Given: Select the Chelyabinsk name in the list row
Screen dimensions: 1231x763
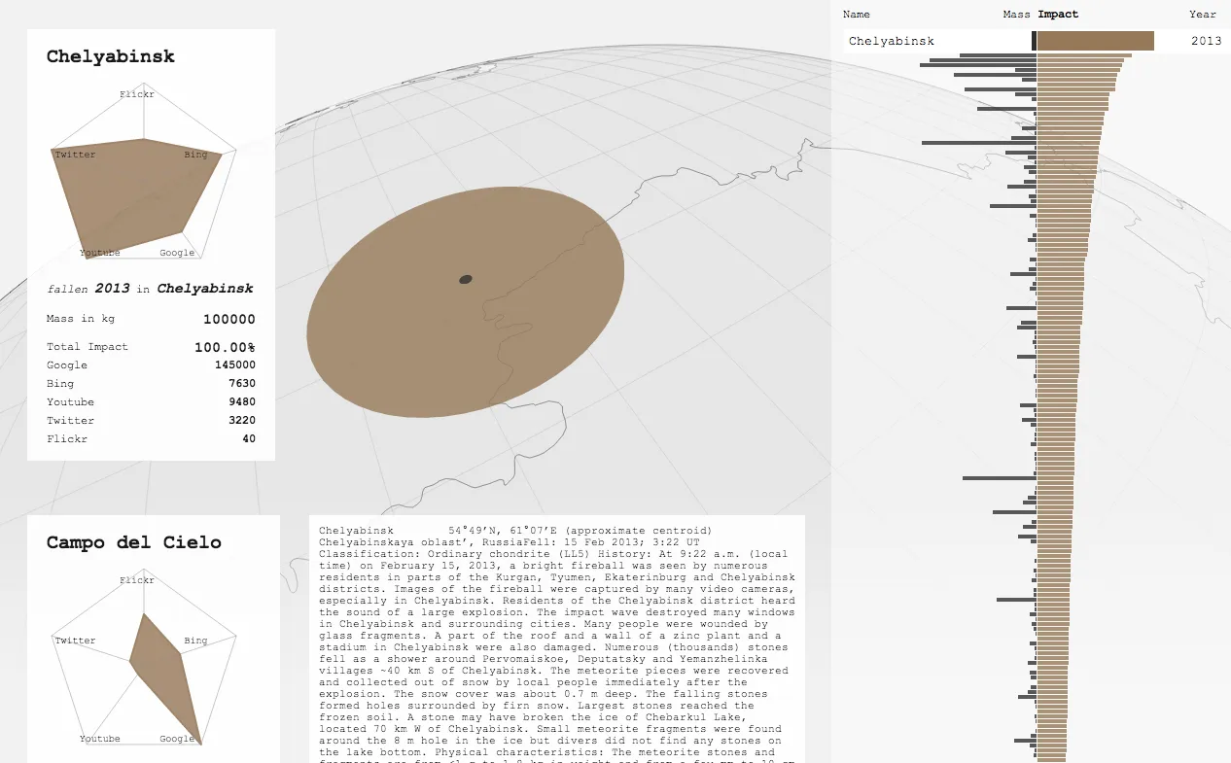Looking at the screenshot, I should [891, 41].
